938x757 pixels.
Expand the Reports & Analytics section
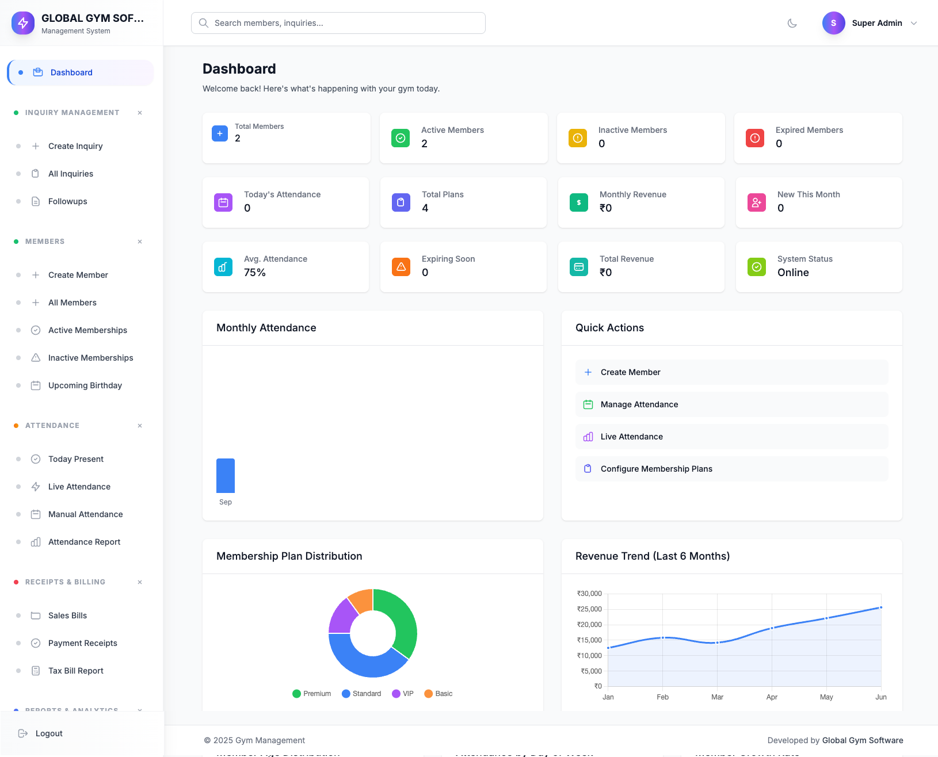point(140,710)
